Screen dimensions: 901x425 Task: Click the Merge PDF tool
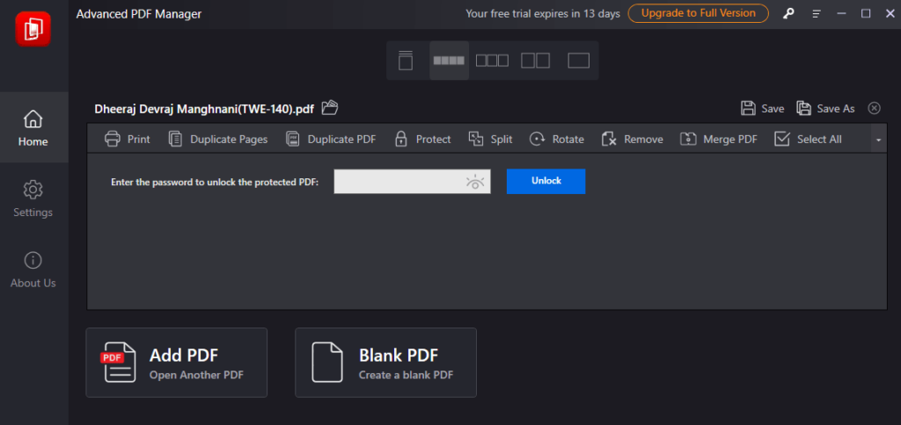[x=718, y=139]
